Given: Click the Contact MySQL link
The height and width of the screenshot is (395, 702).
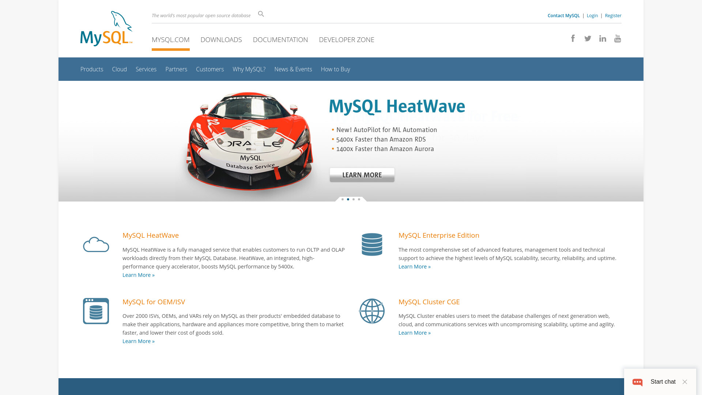Looking at the screenshot, I should [563, 15].
